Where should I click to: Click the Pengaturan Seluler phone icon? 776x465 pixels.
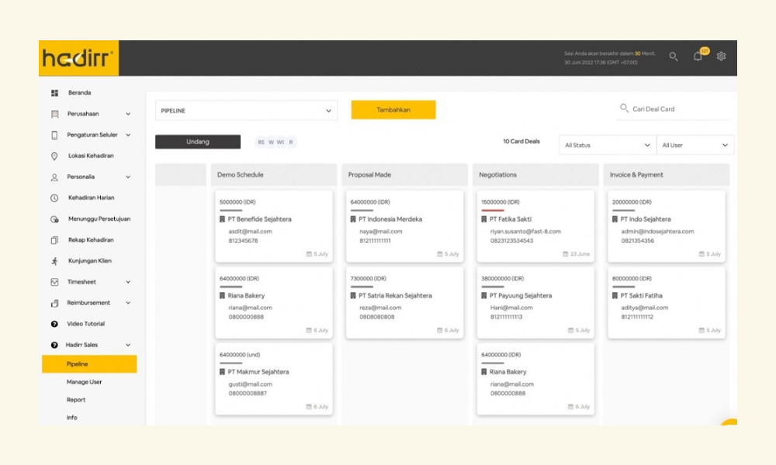click(54, 135)
